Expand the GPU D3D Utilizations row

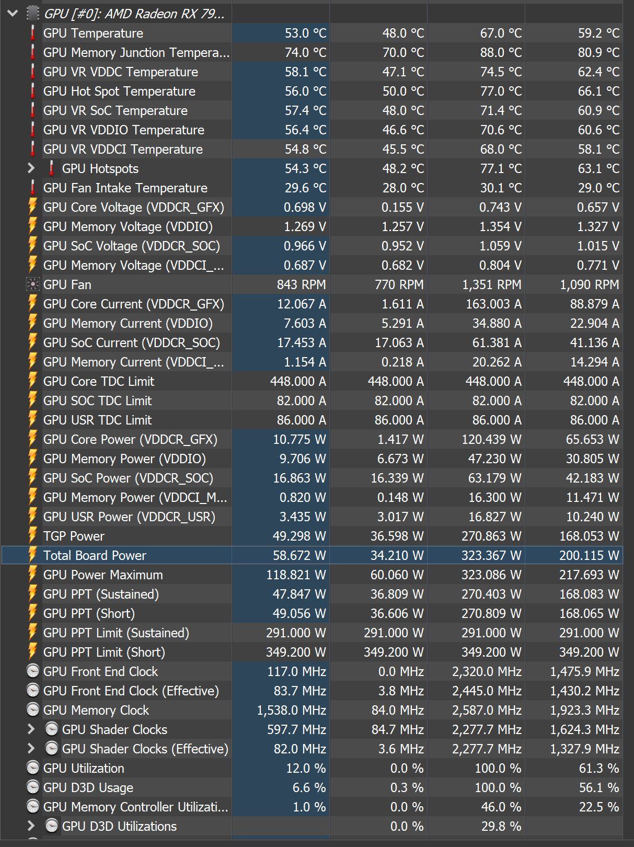[31, 826]
